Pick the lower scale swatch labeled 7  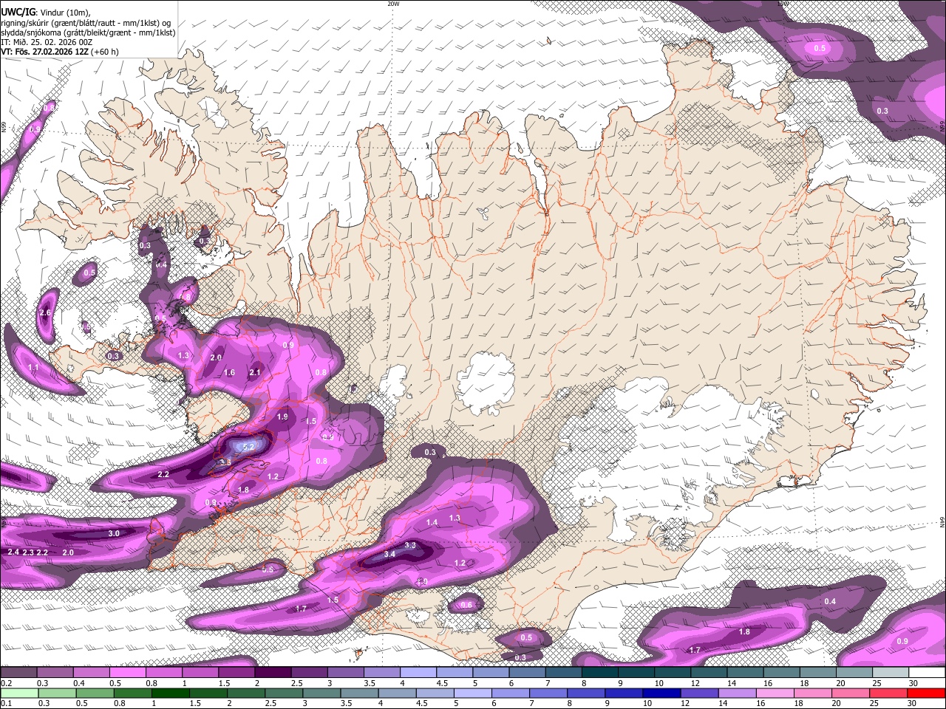pos(548,693)
